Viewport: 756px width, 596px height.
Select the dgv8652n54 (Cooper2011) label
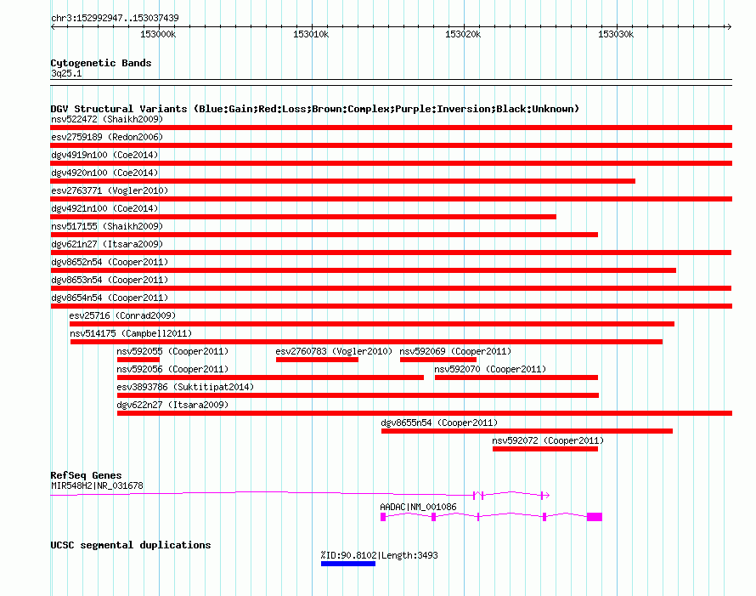[110, 262]
